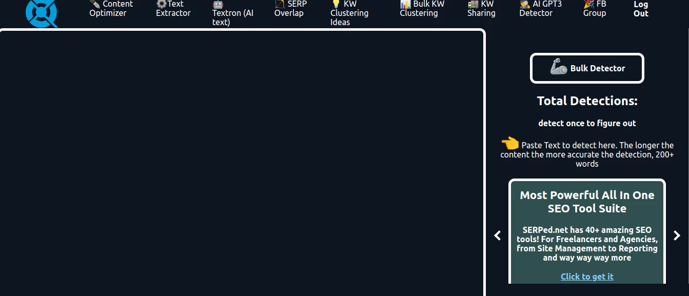Click inside the large detection text area

click(x=241, y=164)
